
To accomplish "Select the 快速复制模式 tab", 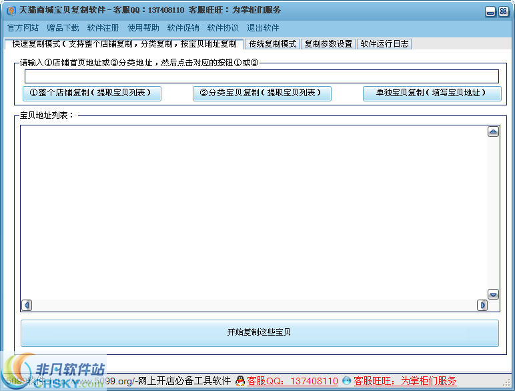I will [x=124, y=44].
